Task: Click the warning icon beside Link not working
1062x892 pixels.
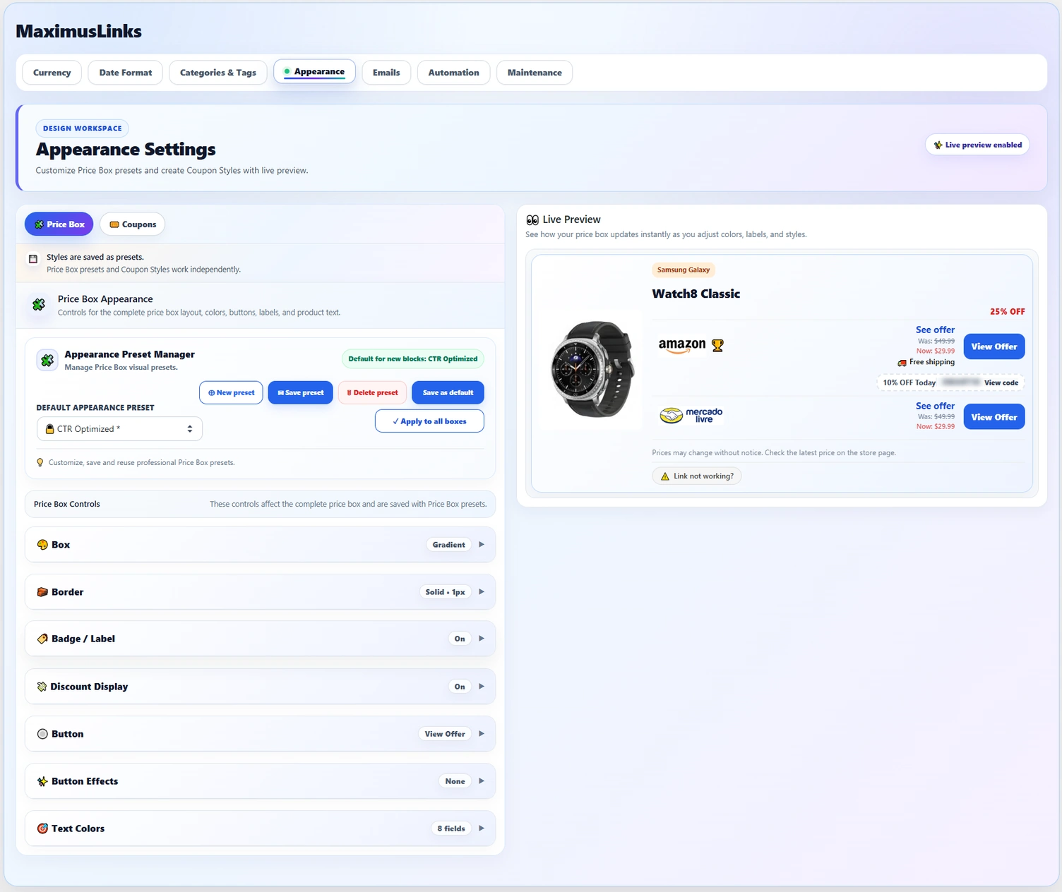Action: tap(664, 476)
